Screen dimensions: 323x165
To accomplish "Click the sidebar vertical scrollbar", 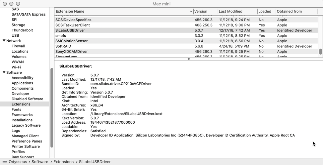I will tap(52, 107).
